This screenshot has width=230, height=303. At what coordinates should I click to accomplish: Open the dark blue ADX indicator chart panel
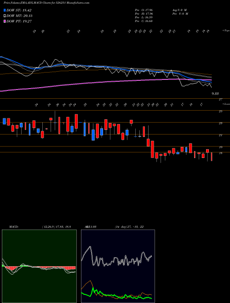pyautogui.click(x=118, y=266)
